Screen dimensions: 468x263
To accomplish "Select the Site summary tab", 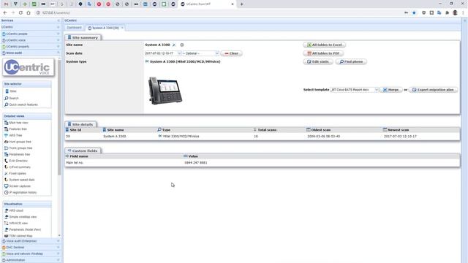I will click(x=83, y=37).
